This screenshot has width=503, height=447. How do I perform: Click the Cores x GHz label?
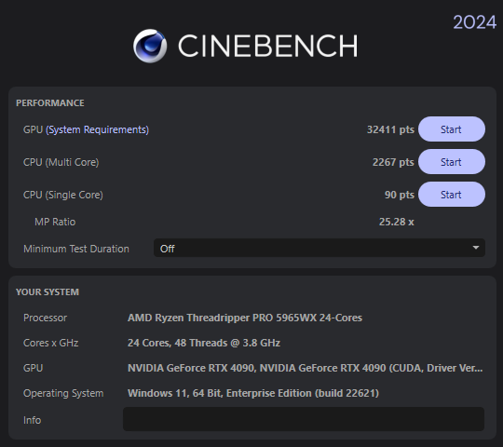click(50, 343)
